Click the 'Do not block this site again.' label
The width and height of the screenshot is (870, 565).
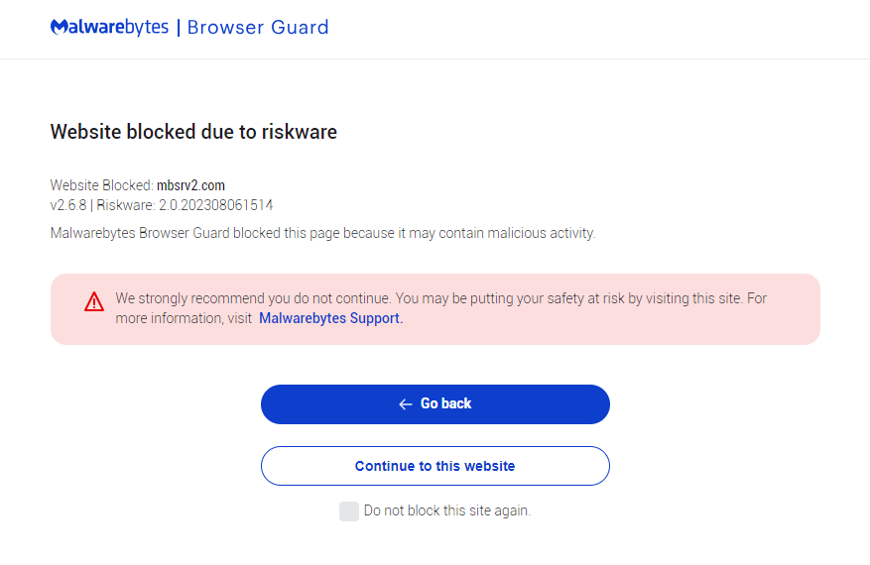pos(446,511)
